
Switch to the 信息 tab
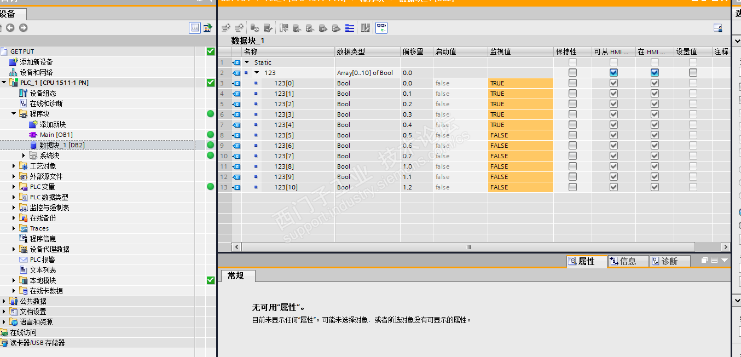628,261
